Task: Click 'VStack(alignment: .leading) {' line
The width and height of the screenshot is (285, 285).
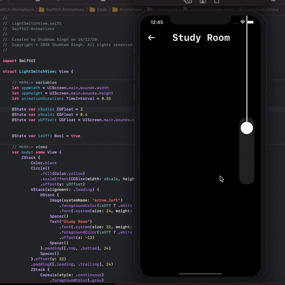Action: (x=65, y=190)
